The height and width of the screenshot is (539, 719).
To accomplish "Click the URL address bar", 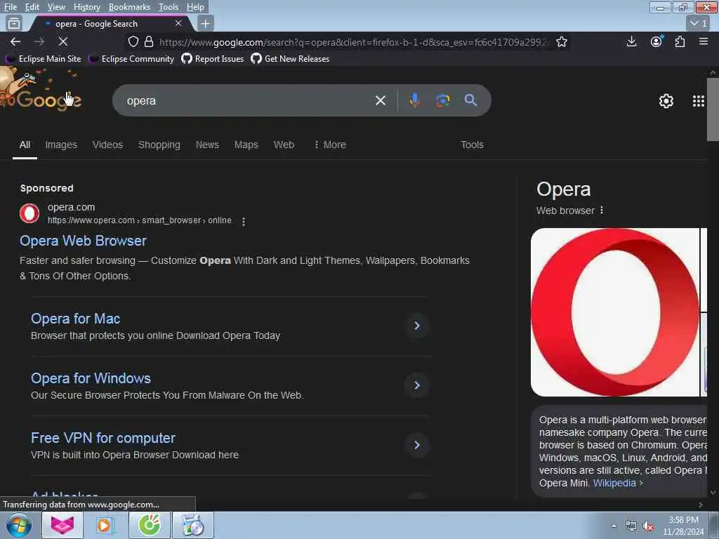I will click(x=353, y=42).
